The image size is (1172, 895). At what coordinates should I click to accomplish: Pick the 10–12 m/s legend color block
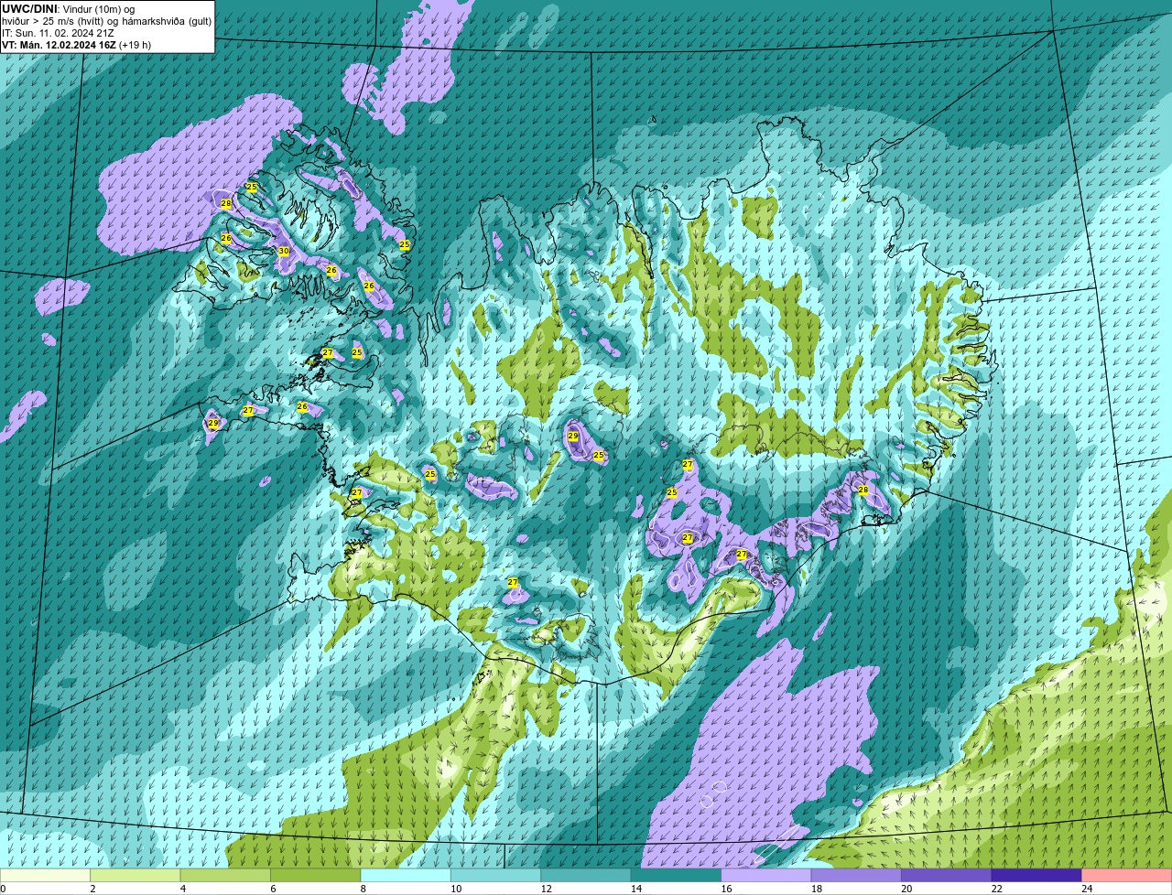pos(496,875)
